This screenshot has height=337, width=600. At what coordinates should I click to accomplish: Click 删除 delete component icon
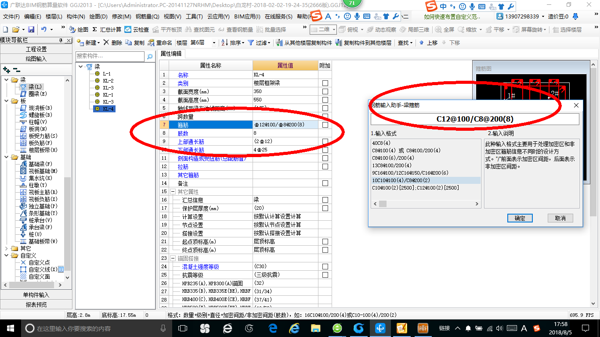[x=113, y=43]
